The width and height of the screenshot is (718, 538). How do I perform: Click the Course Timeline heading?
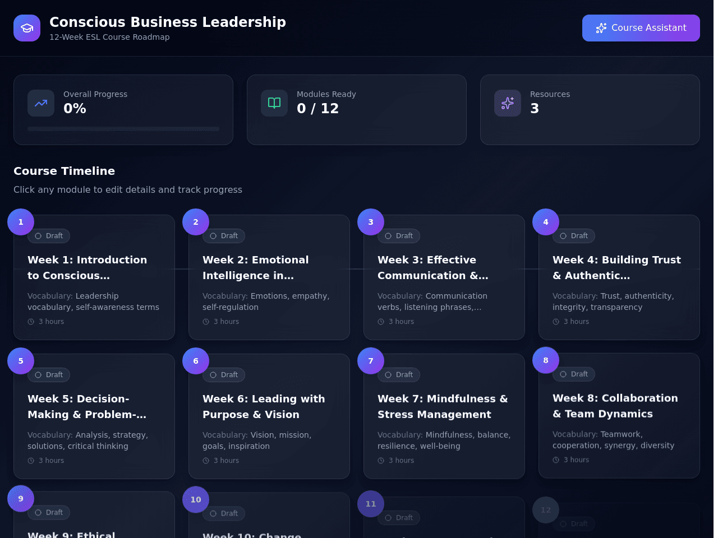coord(64,171)
